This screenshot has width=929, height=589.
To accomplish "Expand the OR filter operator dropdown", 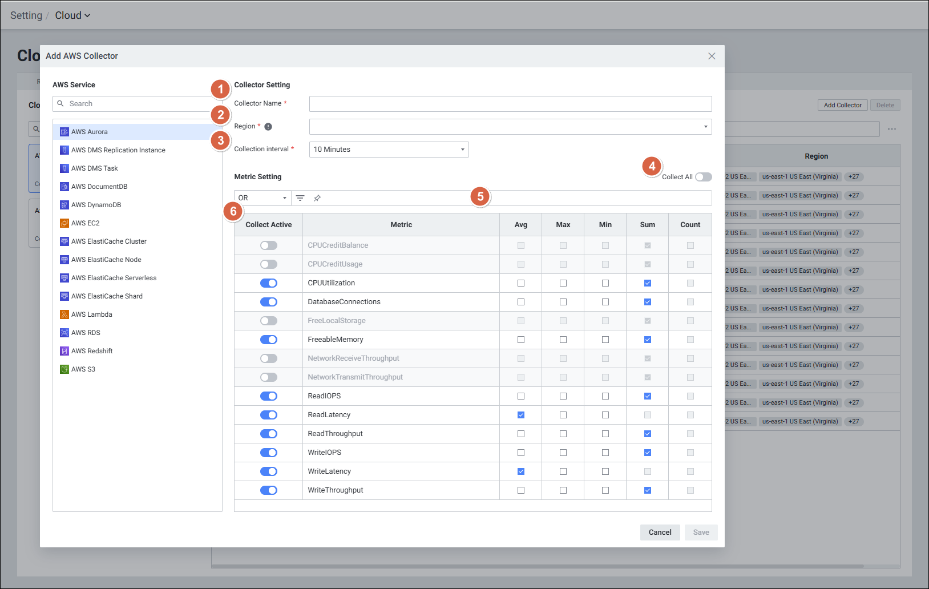I will pyautogui.click(x=262, y=198).
